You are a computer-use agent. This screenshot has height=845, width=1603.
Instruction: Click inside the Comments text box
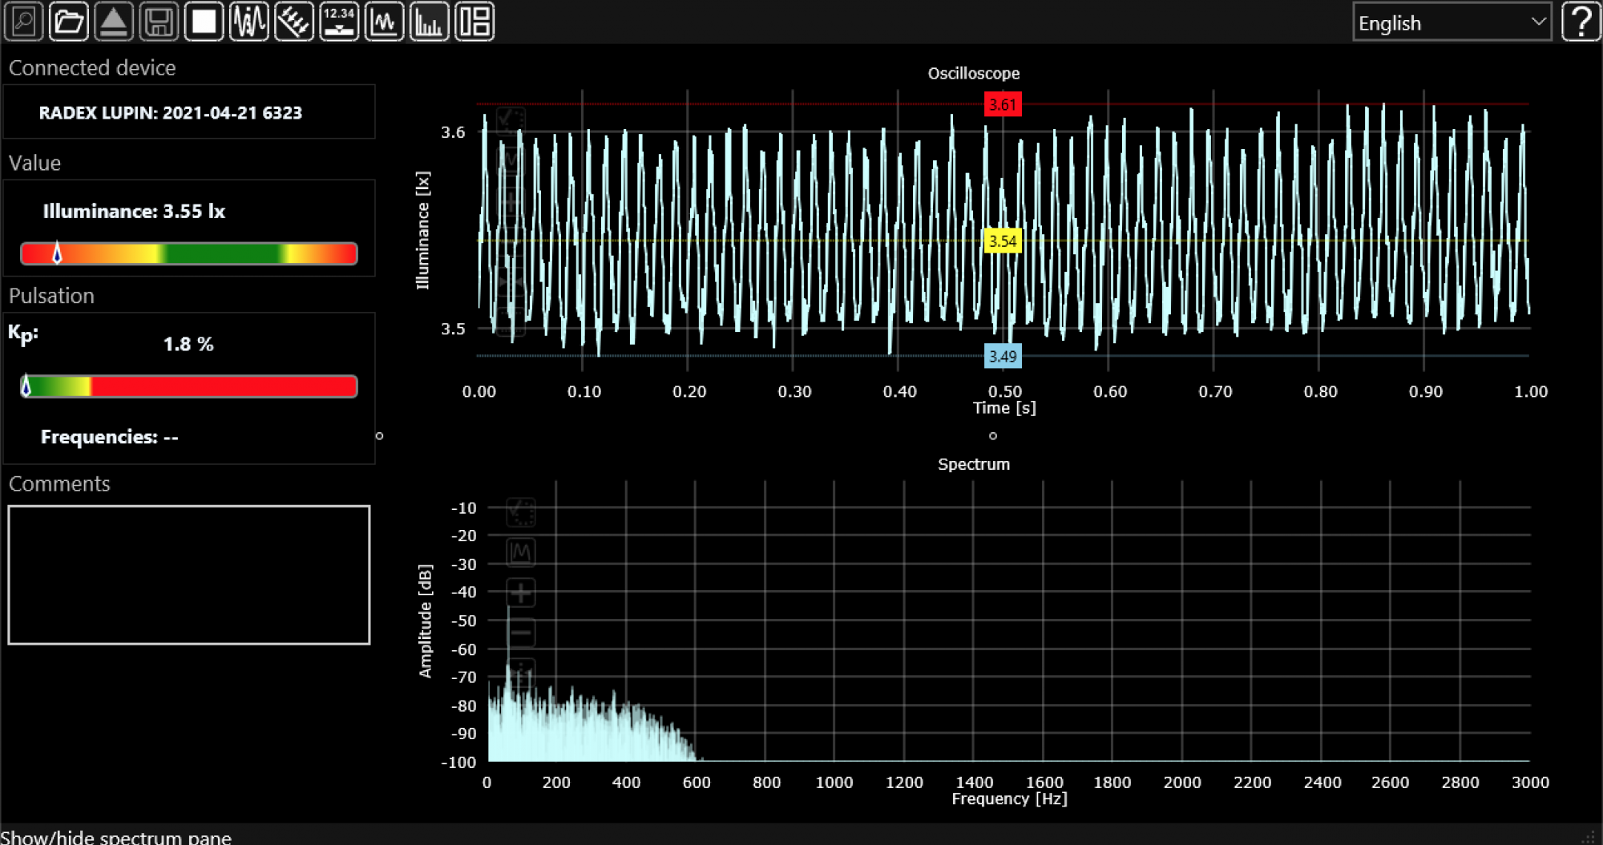tap(189, 574)
